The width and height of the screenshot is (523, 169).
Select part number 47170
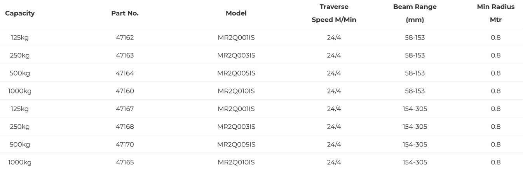tap(125, 145)
